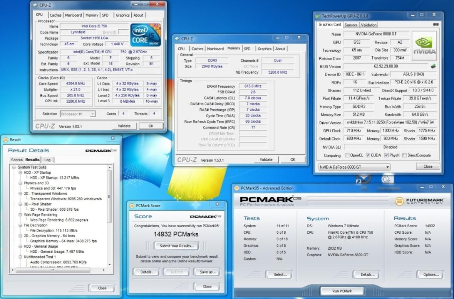Collapse the Physics and 3D node
Viewport: 454px width, 299px height.
coord(20,183)
